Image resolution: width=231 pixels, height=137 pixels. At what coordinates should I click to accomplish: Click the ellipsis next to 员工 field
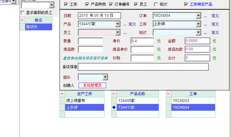125,33
